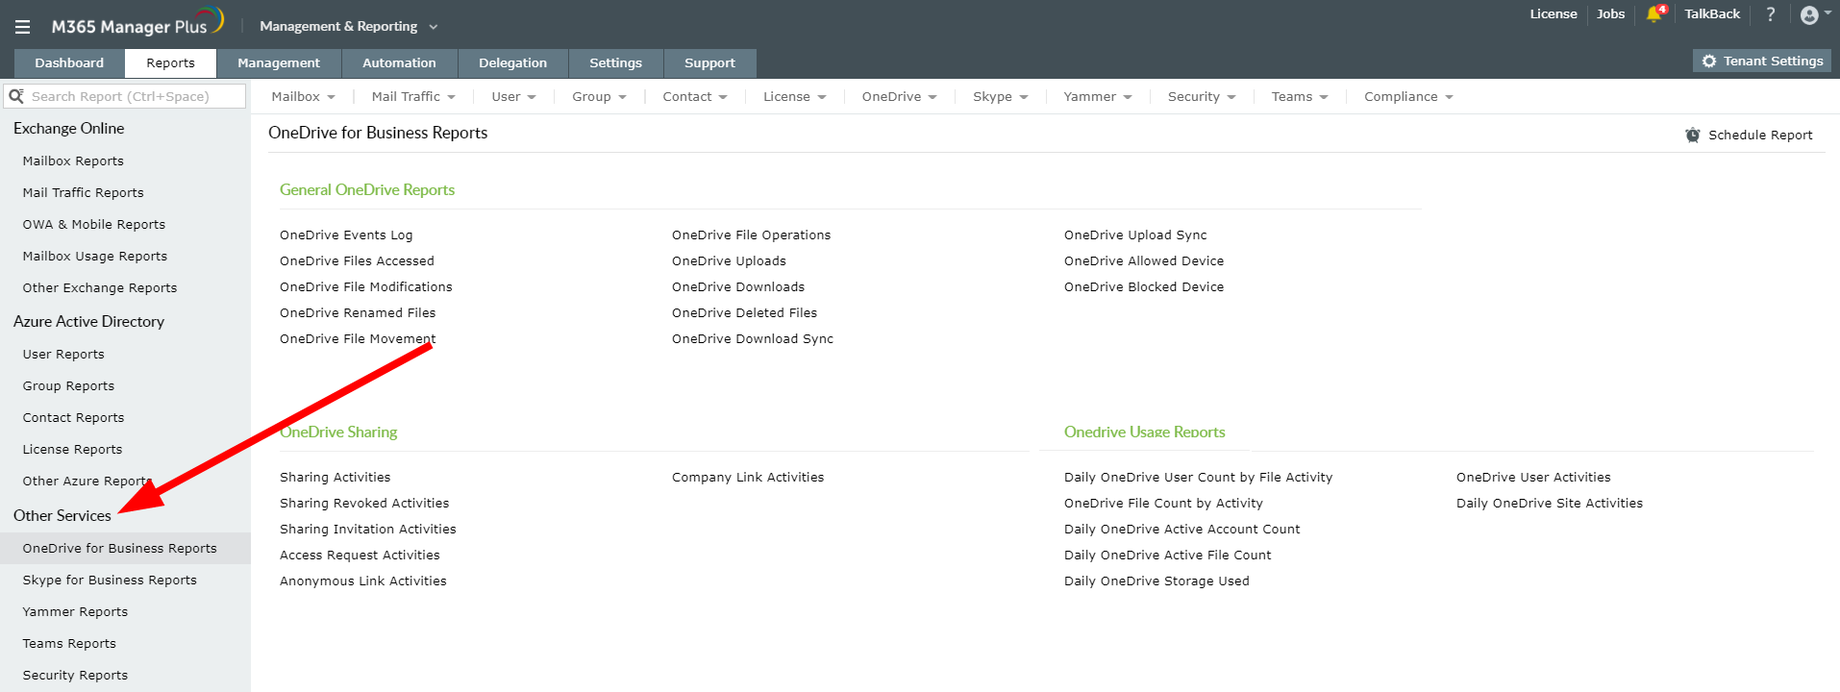Open License Reports in sidebar
This screenshot has height=692, width=1840.
click(72, 450)
